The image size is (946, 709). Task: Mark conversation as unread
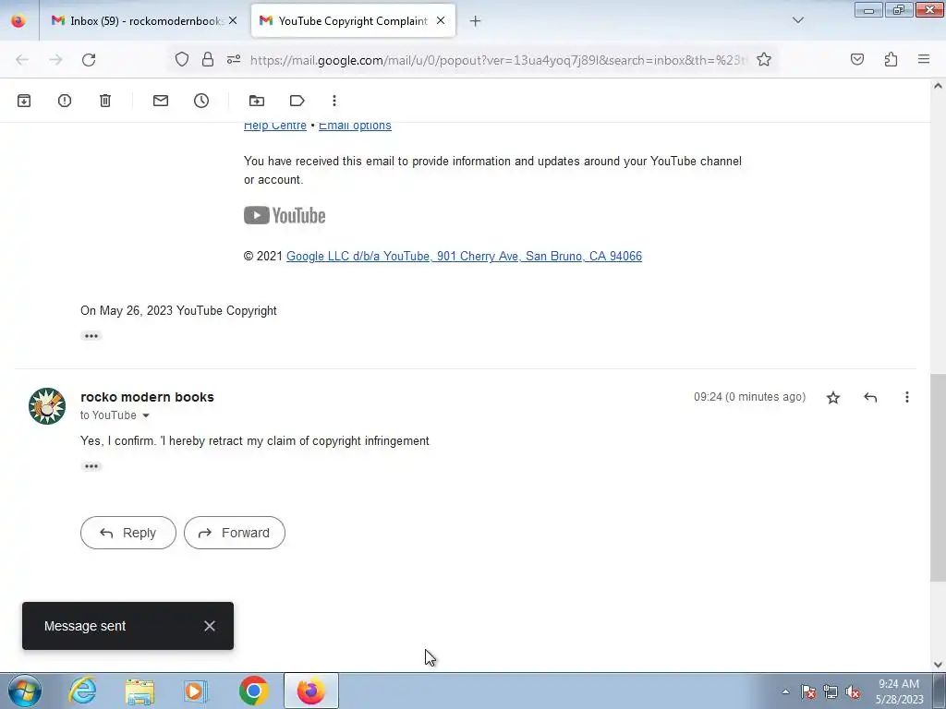tap(161, 101)
